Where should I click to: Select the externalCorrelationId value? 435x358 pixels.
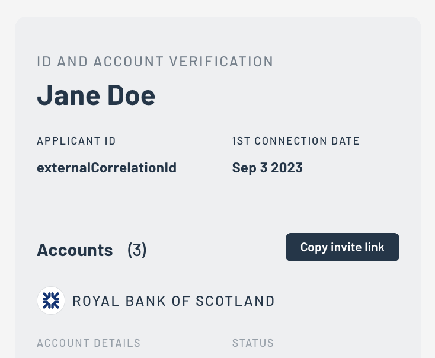(107, 168)
